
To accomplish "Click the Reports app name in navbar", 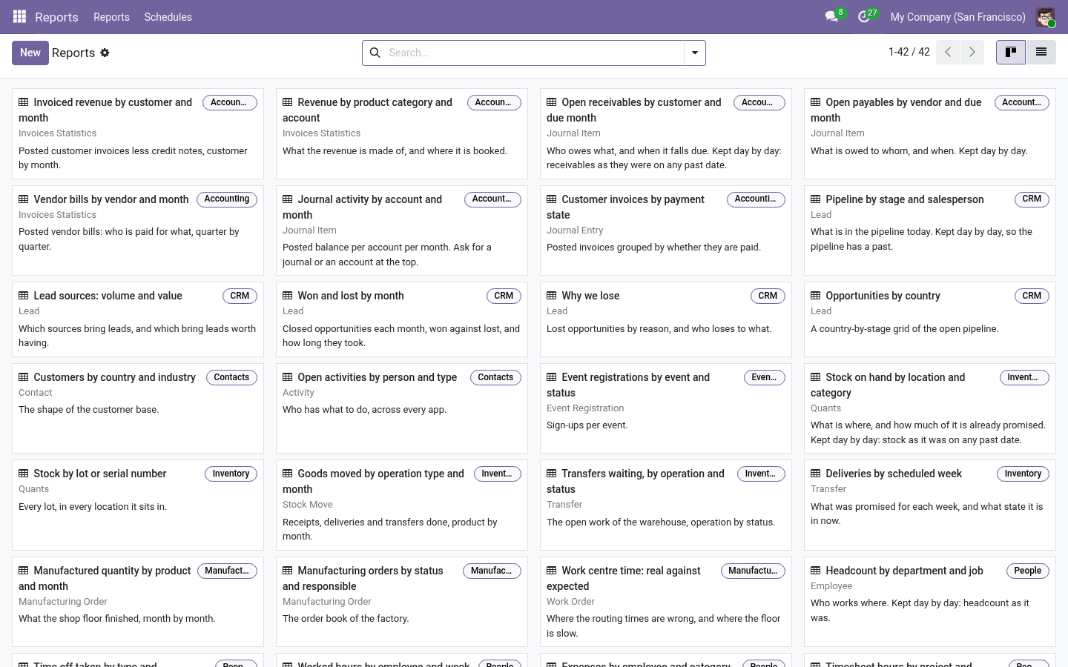I will coord(56,17).
